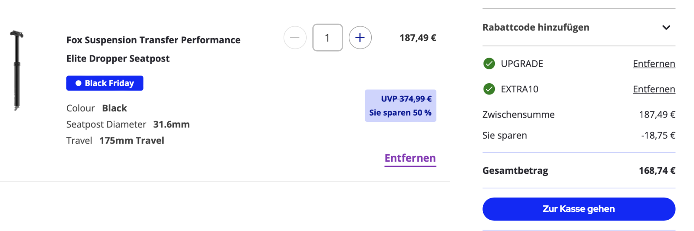Open the dropper seatpost product thumbnail
Viewport: 694px width, 231px height.
[17, 70]
